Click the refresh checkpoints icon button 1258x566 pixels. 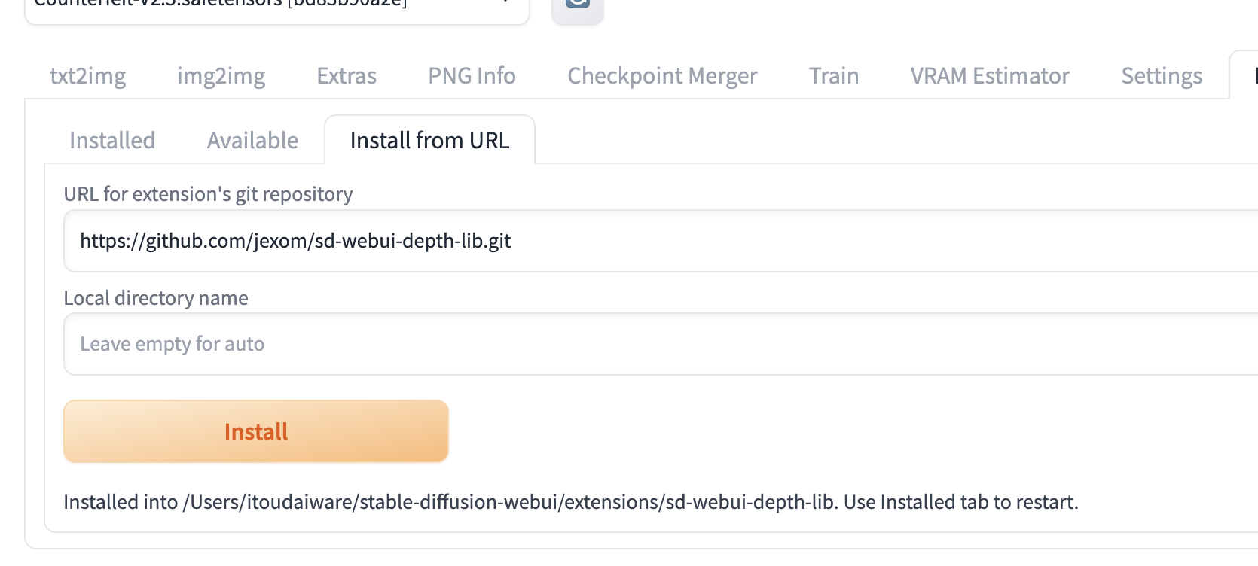578,6
